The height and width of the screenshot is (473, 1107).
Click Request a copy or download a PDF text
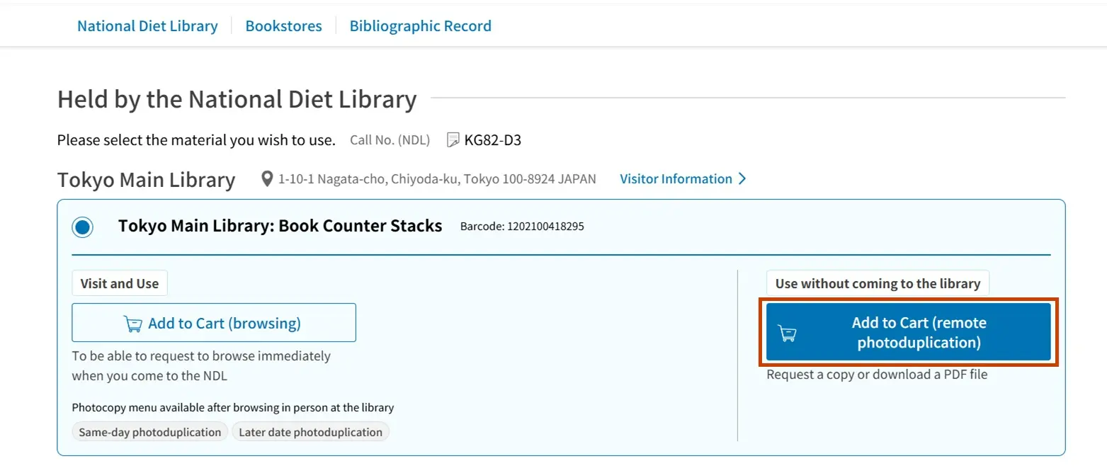click(877, 375)
